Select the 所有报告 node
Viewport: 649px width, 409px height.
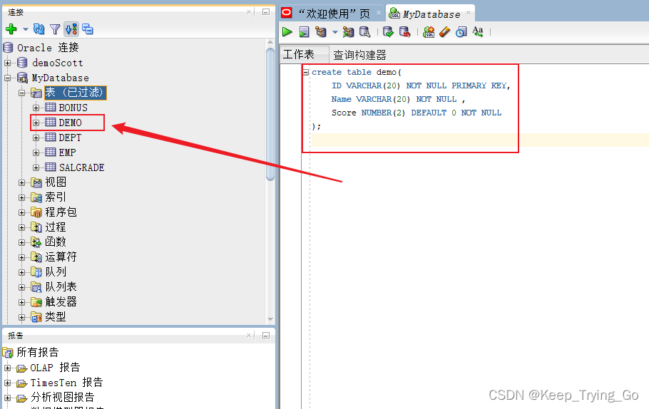[x=38, y=352]
